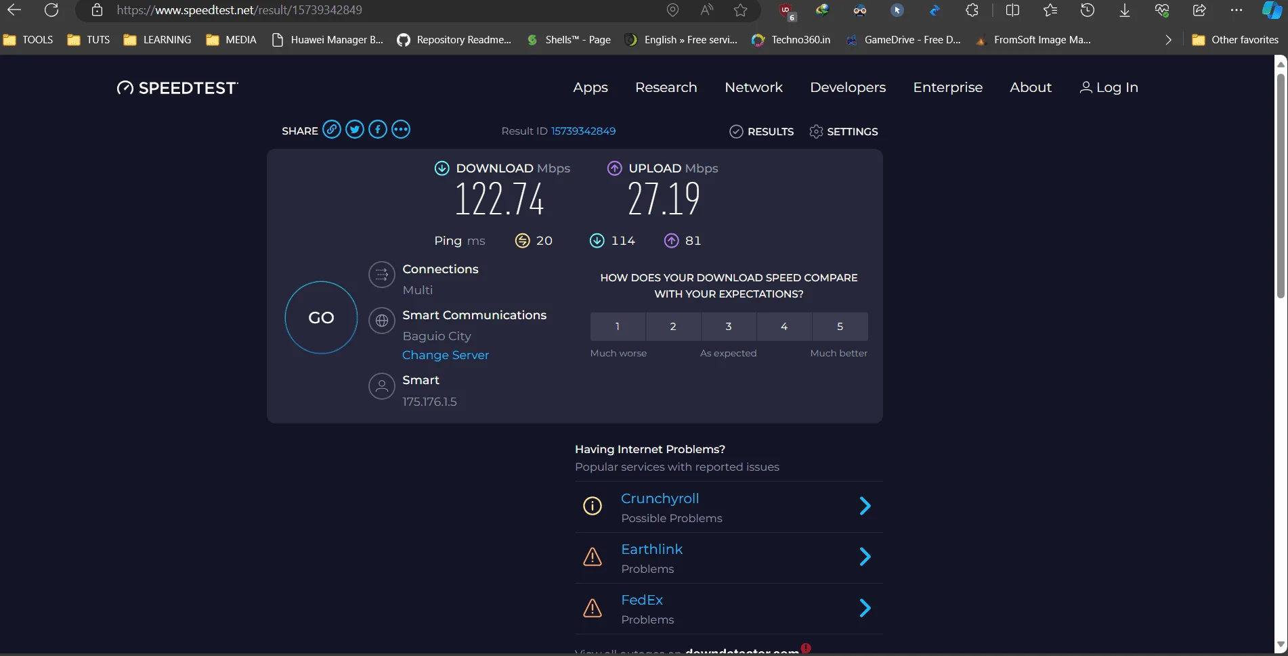
Task: Open the Huawei Manager bookmark
Action: [327, 40]
